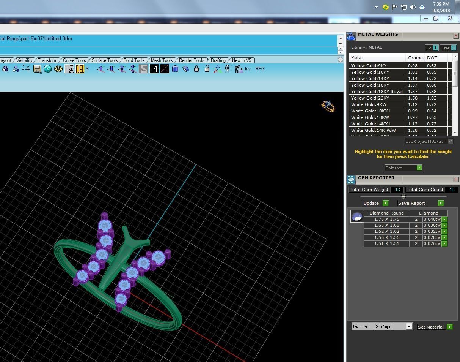Click the open padlock Unlock icon
Screen dimensions: 460x362
207,69
